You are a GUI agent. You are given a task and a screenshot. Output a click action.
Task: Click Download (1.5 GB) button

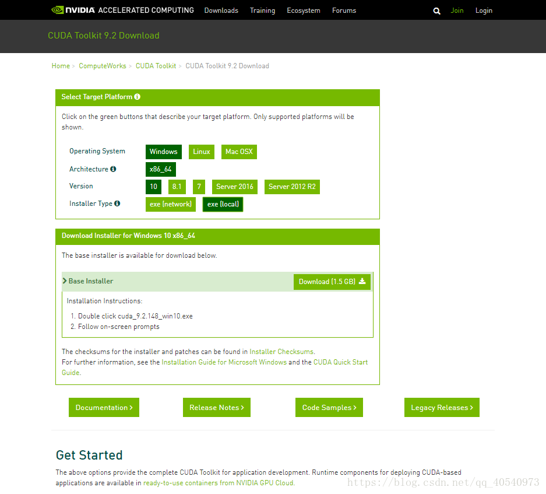point(332,282)
